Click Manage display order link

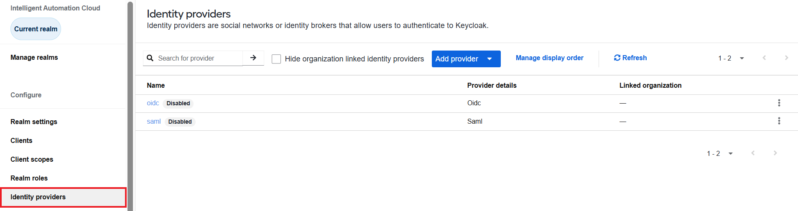click(549, 58)
